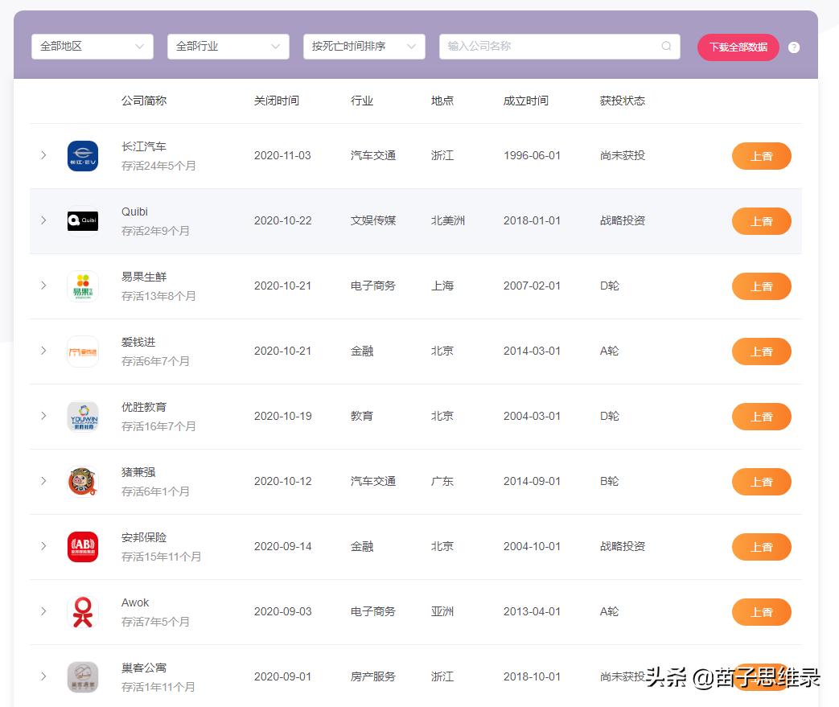
Task: Click the 上香 button for 安邦保险
Action: click(761, 546)
